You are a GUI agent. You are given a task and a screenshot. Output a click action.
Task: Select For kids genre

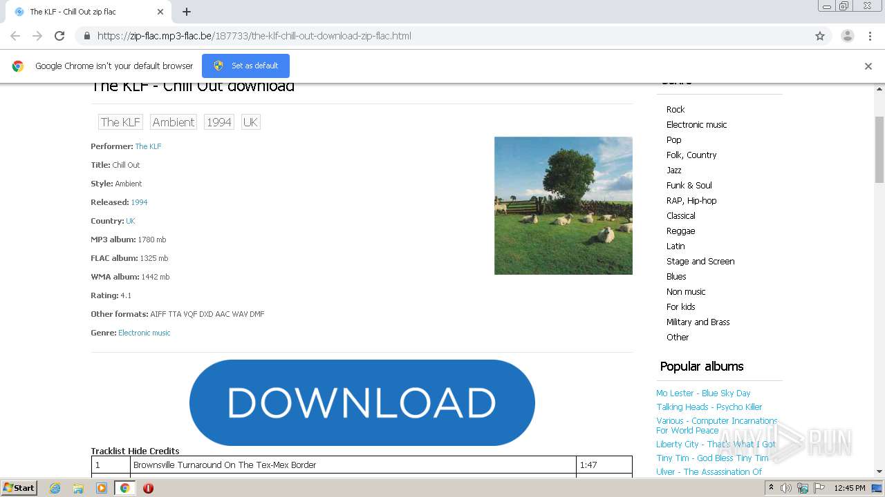click(681, 306)
